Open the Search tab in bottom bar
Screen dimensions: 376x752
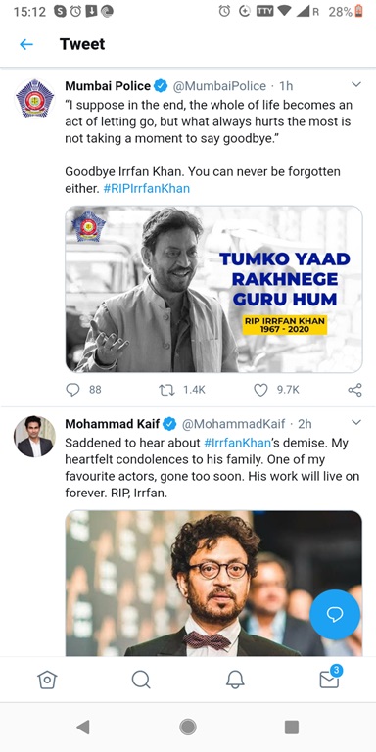[x=141, y=680]
